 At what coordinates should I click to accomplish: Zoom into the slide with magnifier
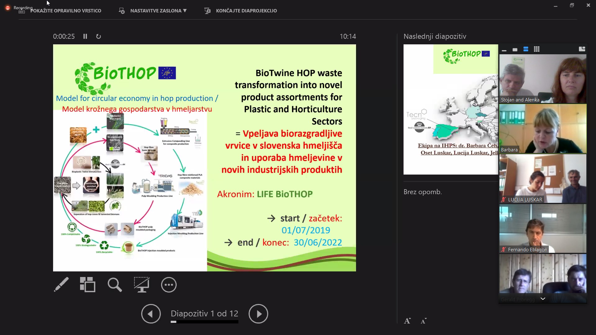[115, 284]
